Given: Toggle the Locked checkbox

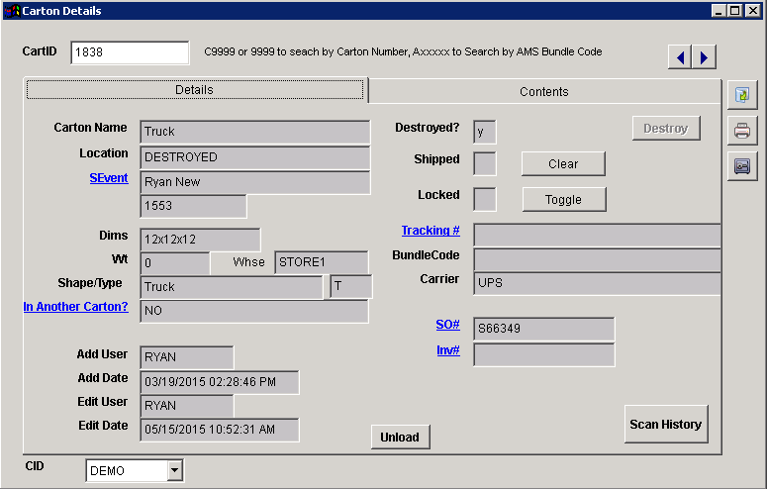Looking at the screenshot, I should point(485,199).
